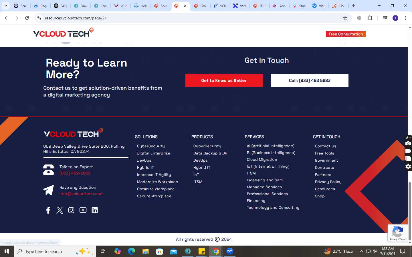This screenshot has height=257, width=412.
Task: Switch to the Gov browser tab
Action: pos(201,6)
